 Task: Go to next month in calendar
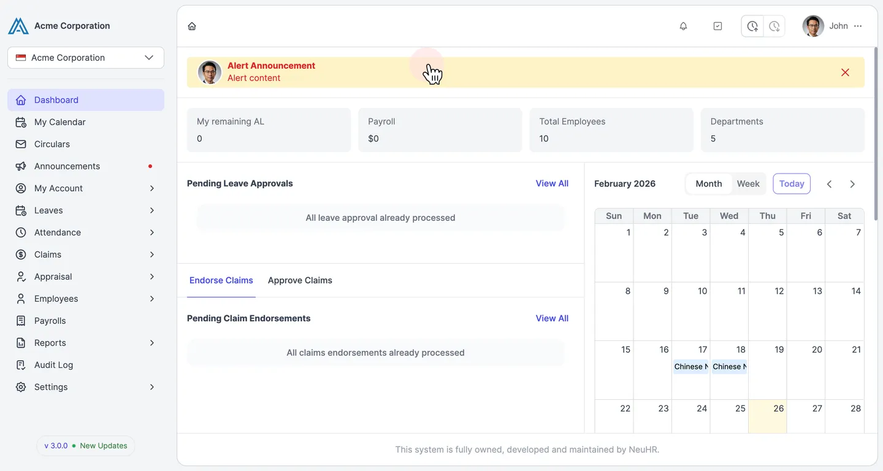pos(852,184)
